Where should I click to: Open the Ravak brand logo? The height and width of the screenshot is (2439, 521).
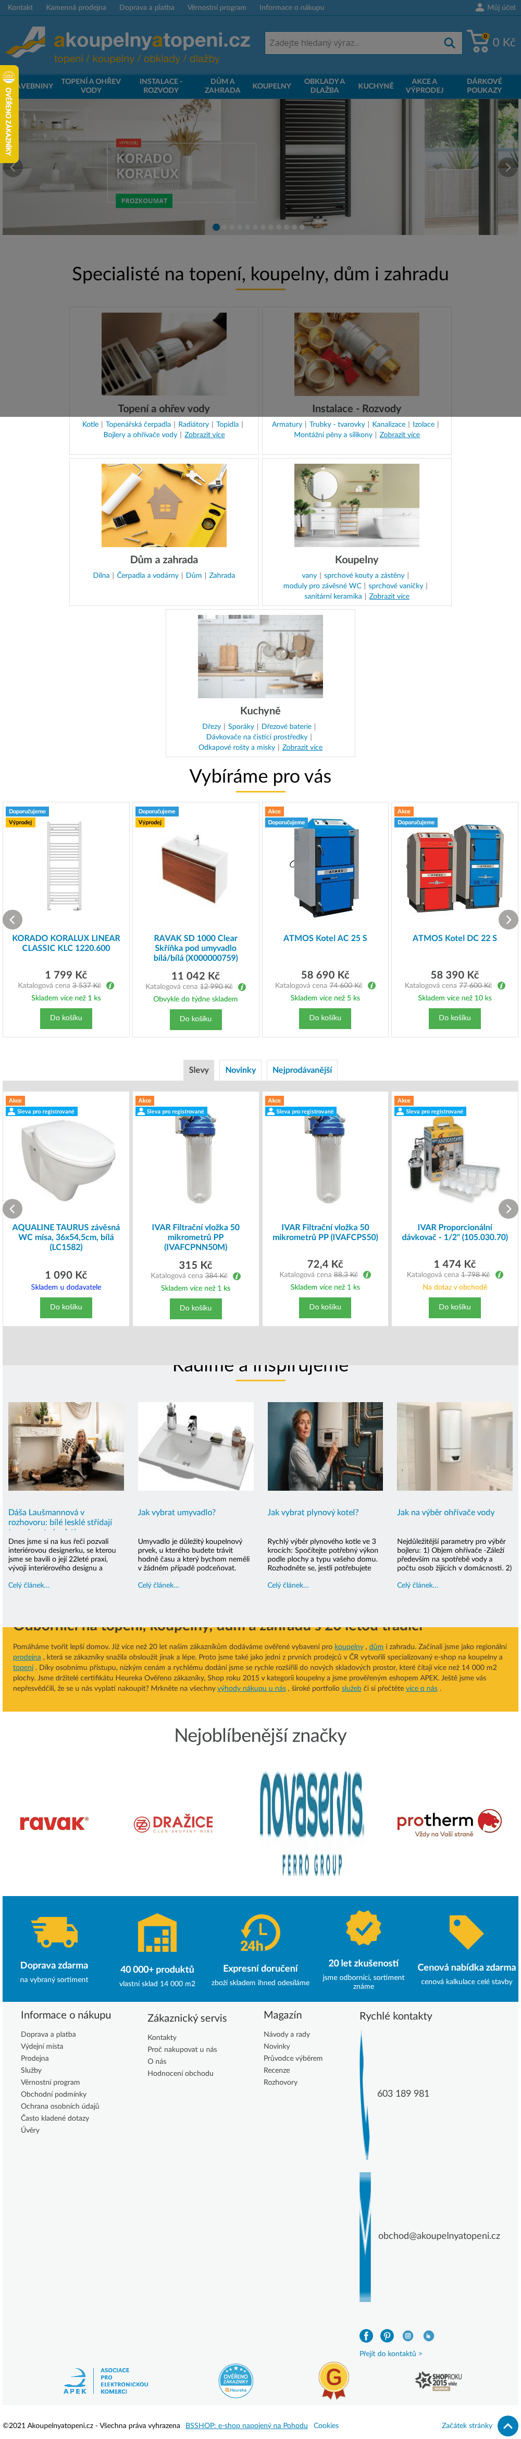point(53,1823)
